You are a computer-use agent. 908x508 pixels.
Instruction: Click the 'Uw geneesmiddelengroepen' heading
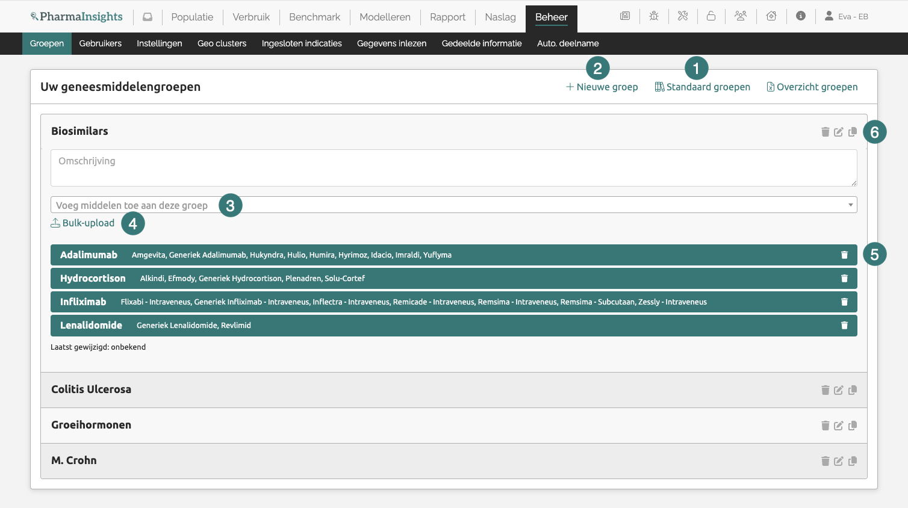[120, 87]
